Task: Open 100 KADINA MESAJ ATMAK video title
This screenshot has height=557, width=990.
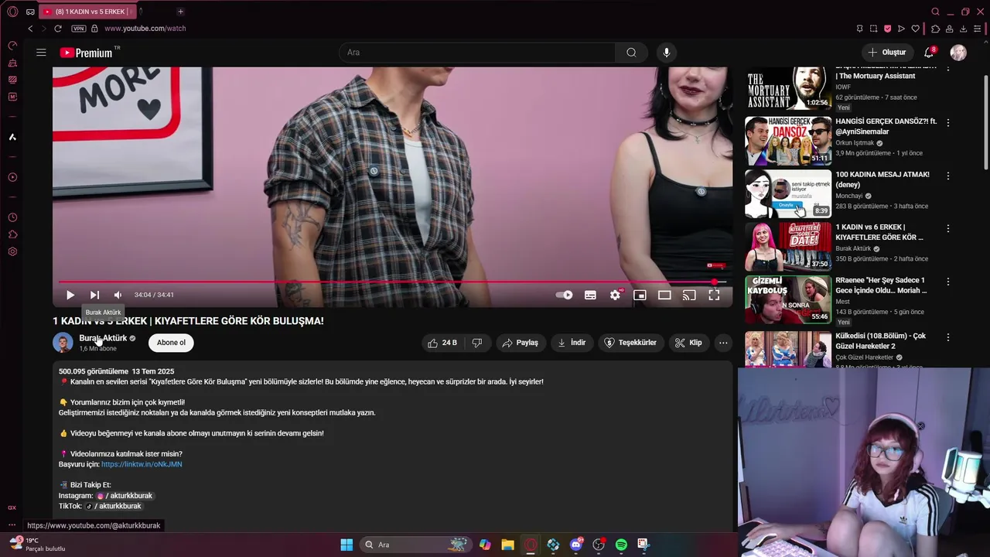Action: click(882, 179)
